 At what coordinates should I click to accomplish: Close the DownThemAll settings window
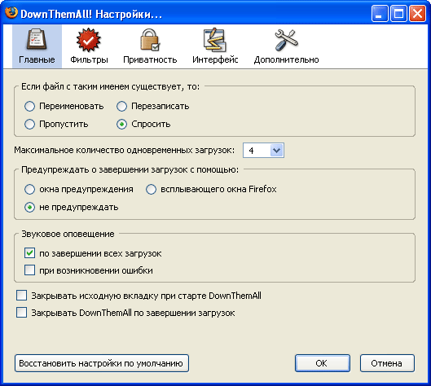417,14
